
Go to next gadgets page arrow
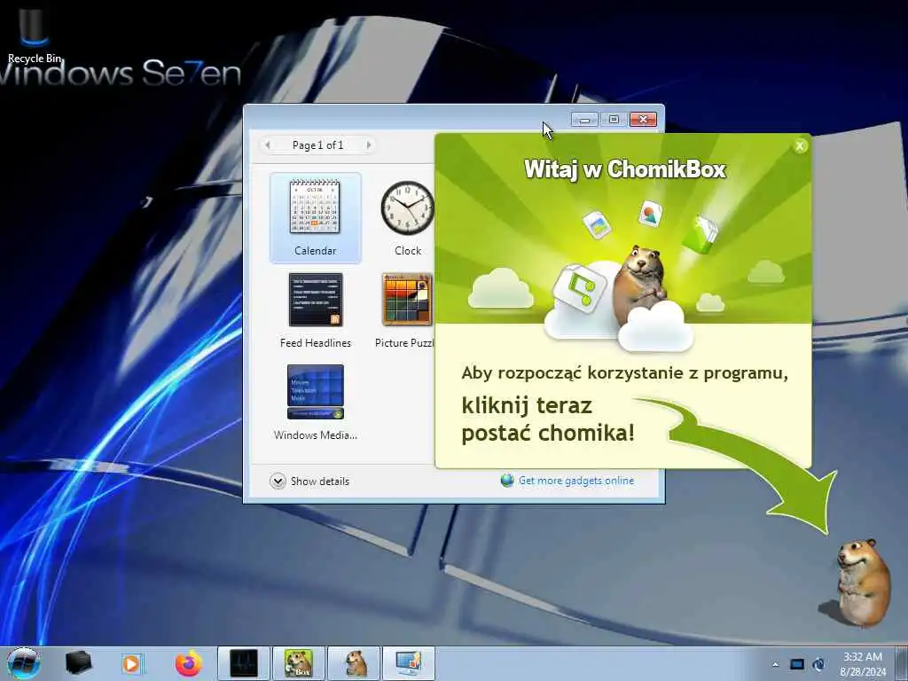tap(368, 145)
